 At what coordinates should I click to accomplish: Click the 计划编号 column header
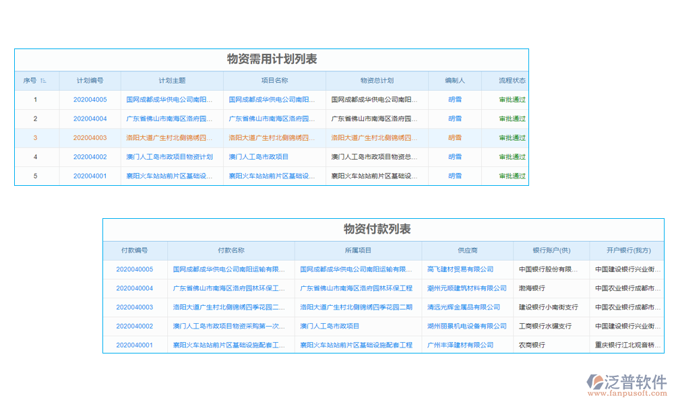click(x=90, y=80)
